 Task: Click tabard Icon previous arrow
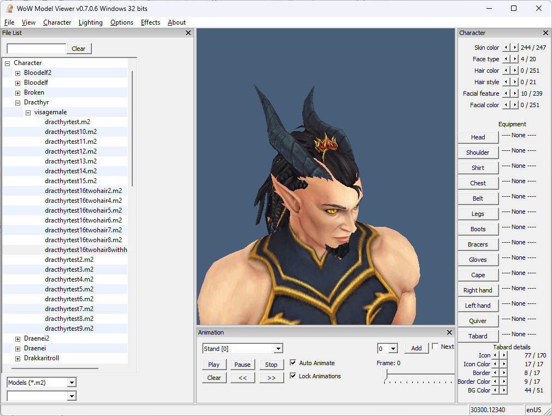[495, 355]
